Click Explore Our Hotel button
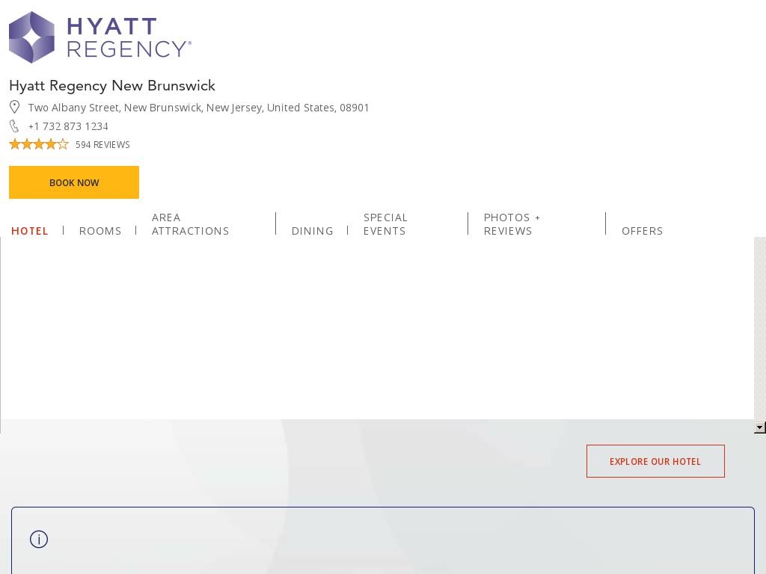The width and height of the screenshot is (766, 574). [655, 461]
